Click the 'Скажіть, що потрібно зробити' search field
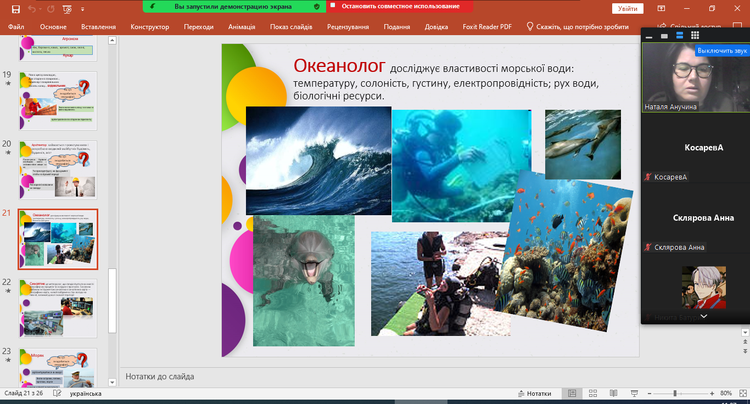 583,27
